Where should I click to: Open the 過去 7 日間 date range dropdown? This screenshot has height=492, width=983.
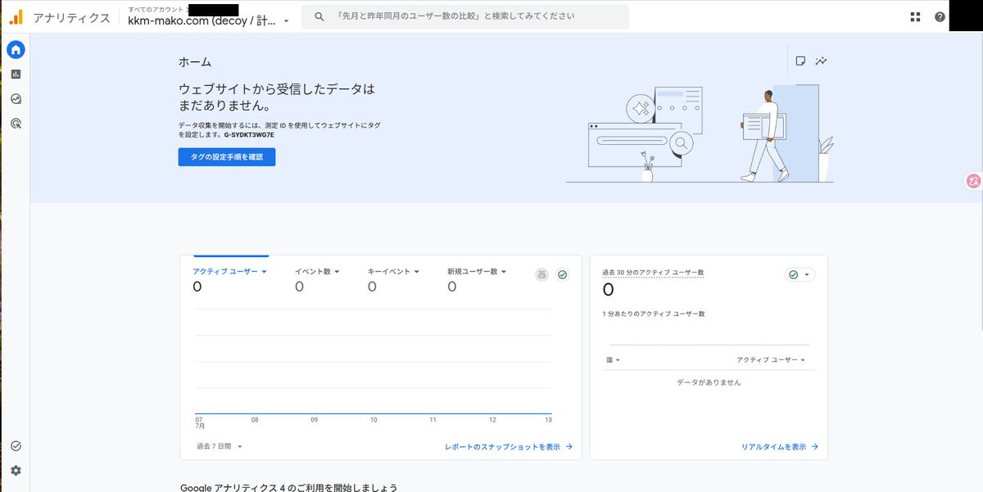click(x=219, y=447)
